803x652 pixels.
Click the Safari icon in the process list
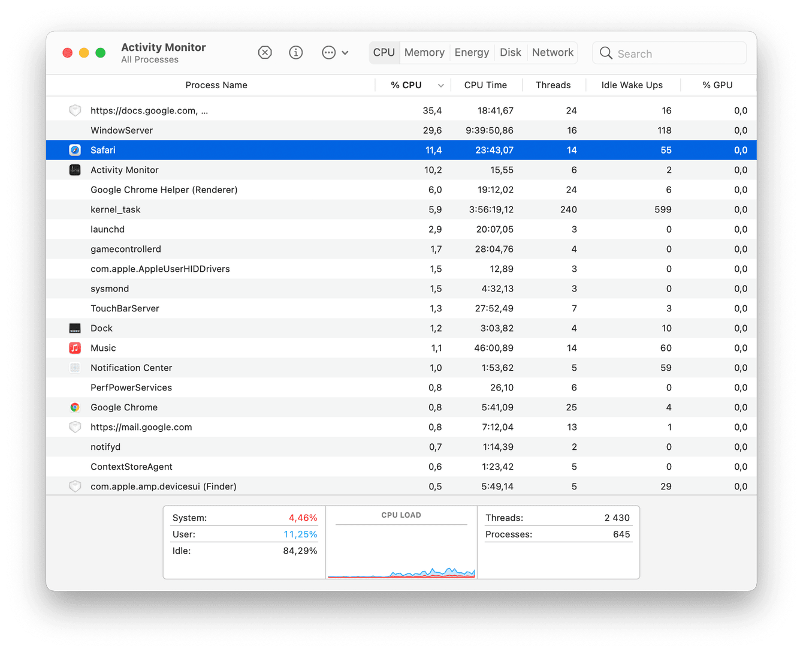coord(74,150)
